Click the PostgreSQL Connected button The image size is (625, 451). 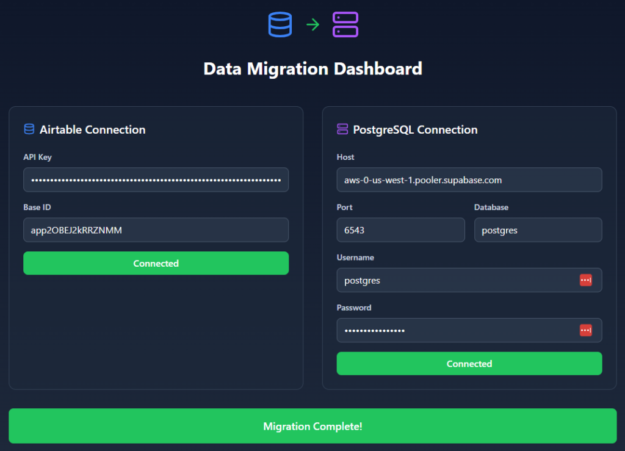(469, 363)
